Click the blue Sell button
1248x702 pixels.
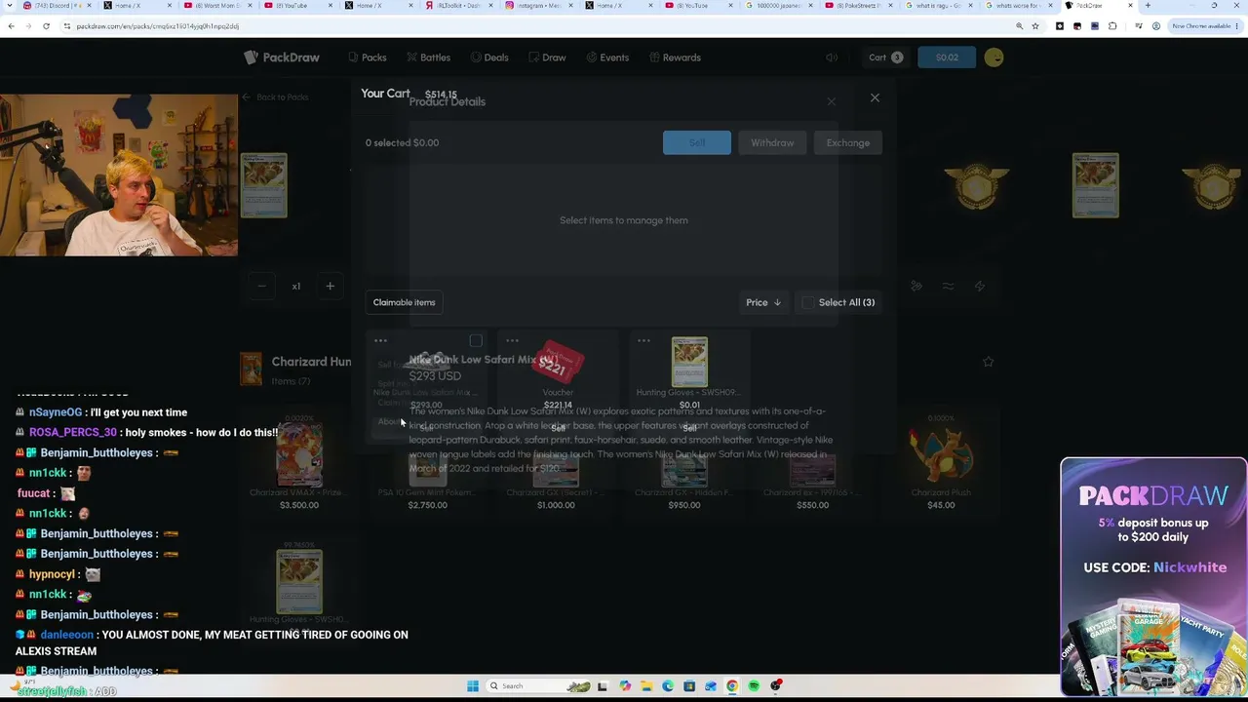point(697,142)
